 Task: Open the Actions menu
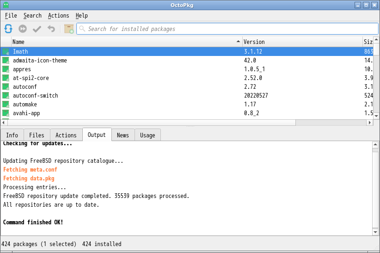click(x=58, y=16)
